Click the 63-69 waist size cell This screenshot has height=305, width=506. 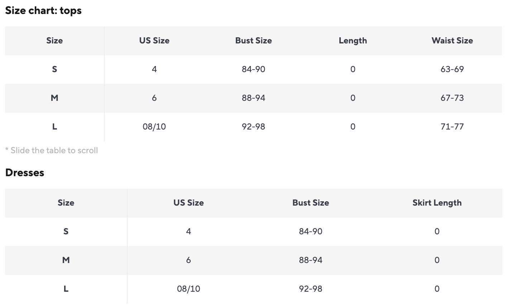click(452, 69)
